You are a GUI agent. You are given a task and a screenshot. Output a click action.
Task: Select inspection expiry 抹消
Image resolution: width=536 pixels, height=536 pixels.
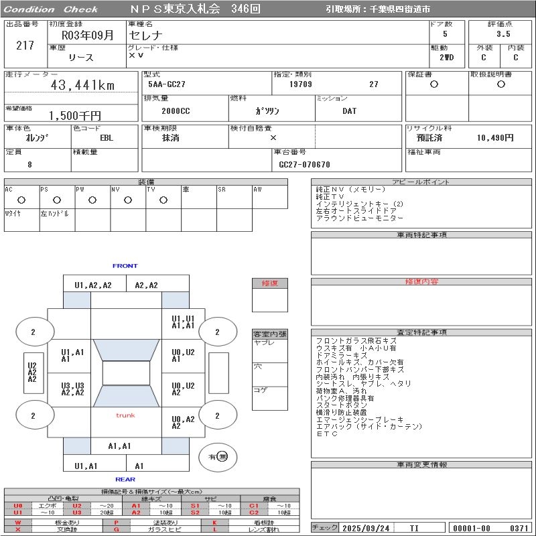(170, 138)
